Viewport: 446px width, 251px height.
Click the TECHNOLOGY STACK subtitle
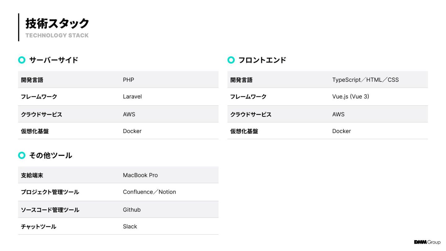pyautogui.click(x=57, y=36)
